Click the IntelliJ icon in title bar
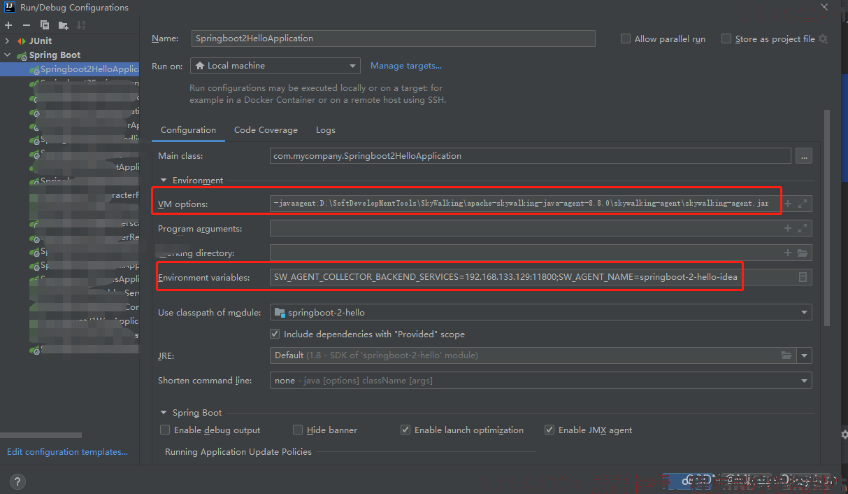The width and height of the screenshot is (848, 494). click(x=10, y=8)
